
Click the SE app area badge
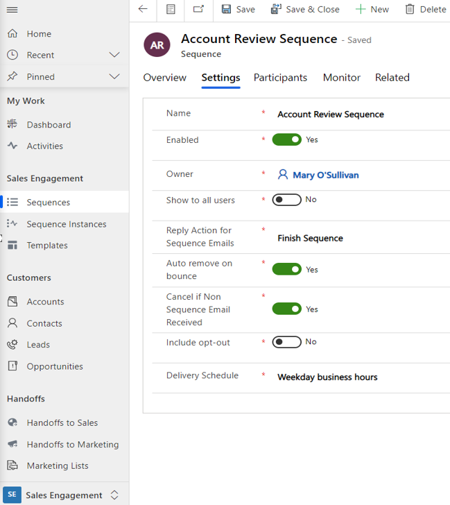pos(12,495)
